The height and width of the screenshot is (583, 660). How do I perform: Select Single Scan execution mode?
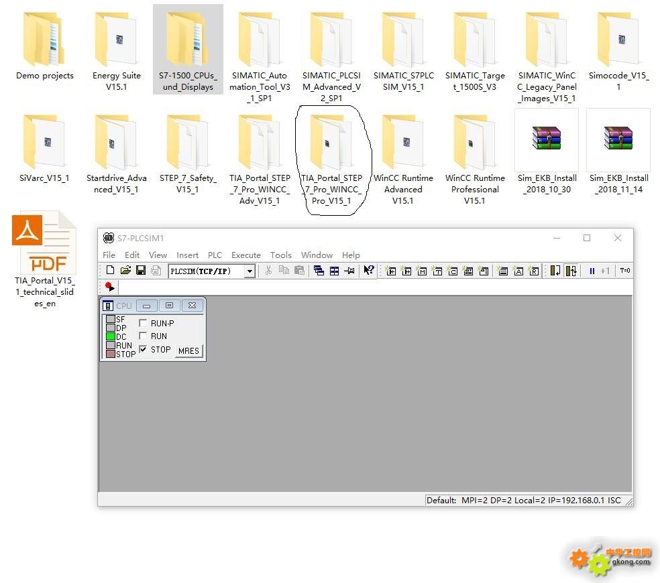click(555, 271)
